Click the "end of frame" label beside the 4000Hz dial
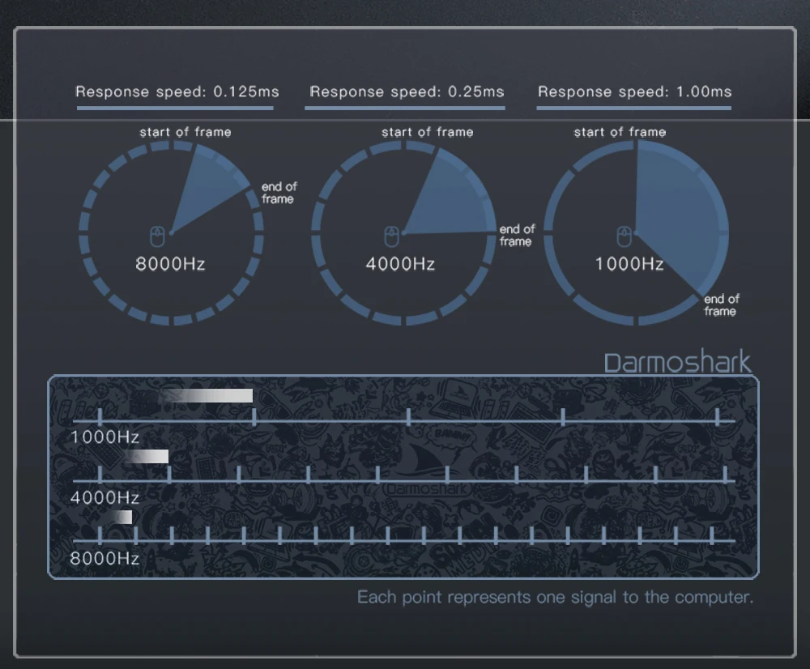810x669 pixels. [517, 236]
